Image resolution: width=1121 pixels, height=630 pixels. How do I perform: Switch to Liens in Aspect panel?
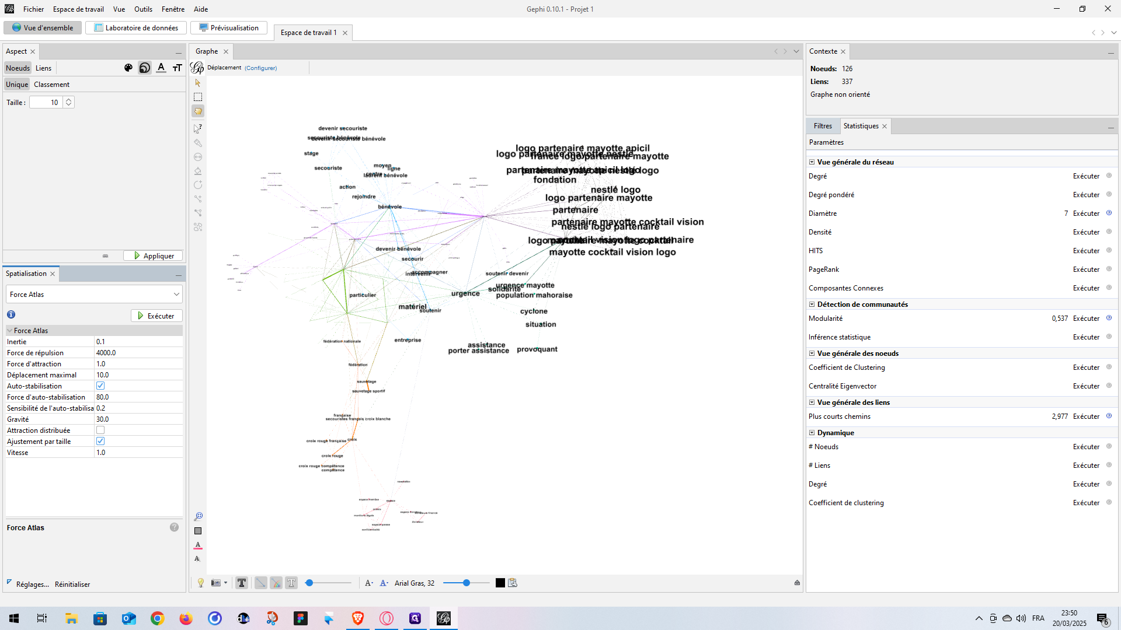[43, 68]
